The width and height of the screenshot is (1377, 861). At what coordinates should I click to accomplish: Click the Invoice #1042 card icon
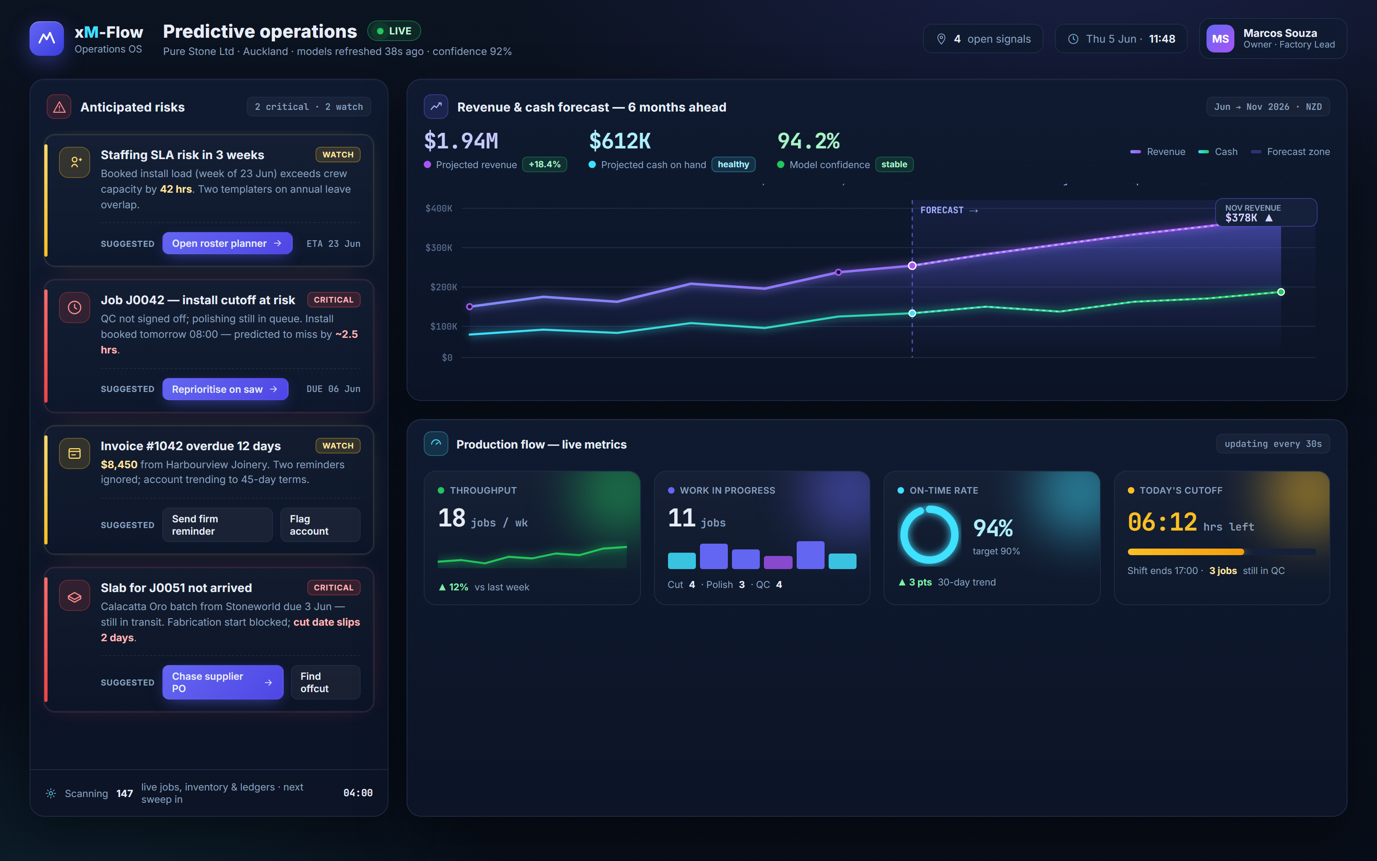tap(75, 453)
